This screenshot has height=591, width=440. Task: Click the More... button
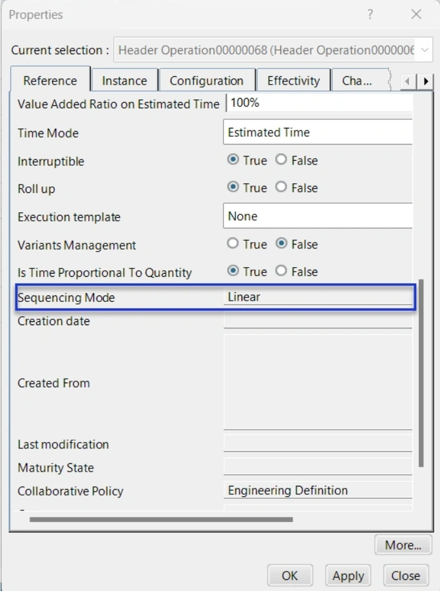click(x=403, y=545)
